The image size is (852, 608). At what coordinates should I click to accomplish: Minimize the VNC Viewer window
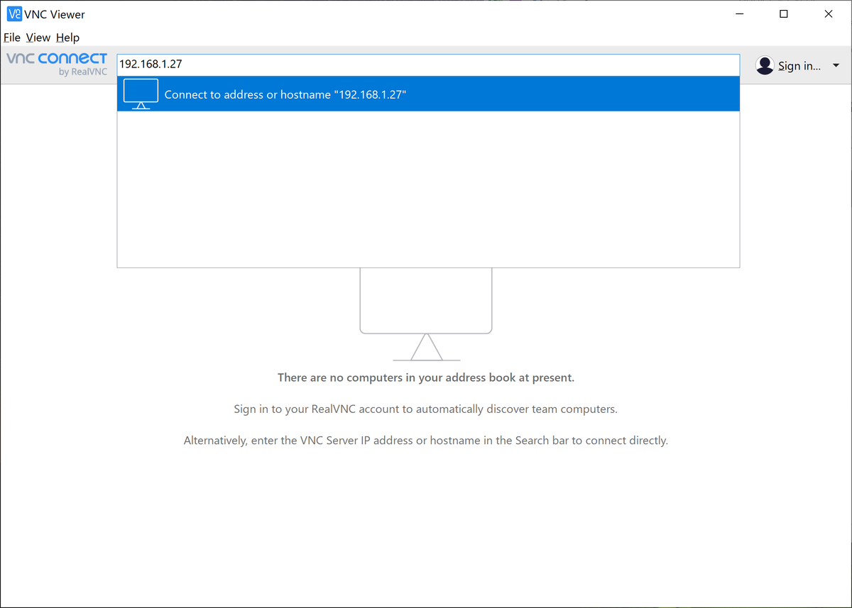(740, 14)
